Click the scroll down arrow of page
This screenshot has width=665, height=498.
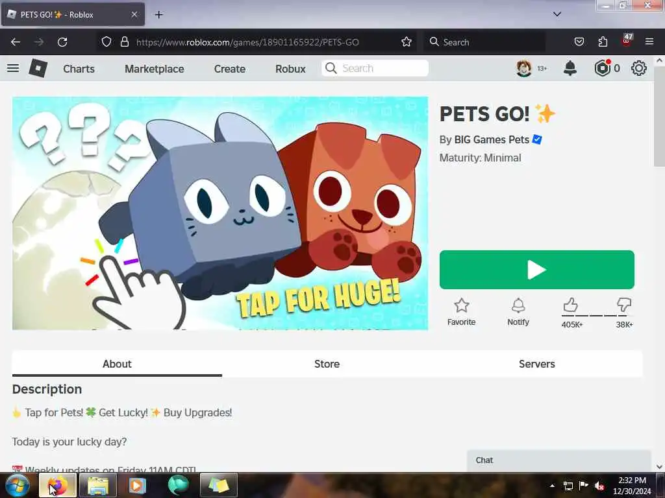coord(659,467)
